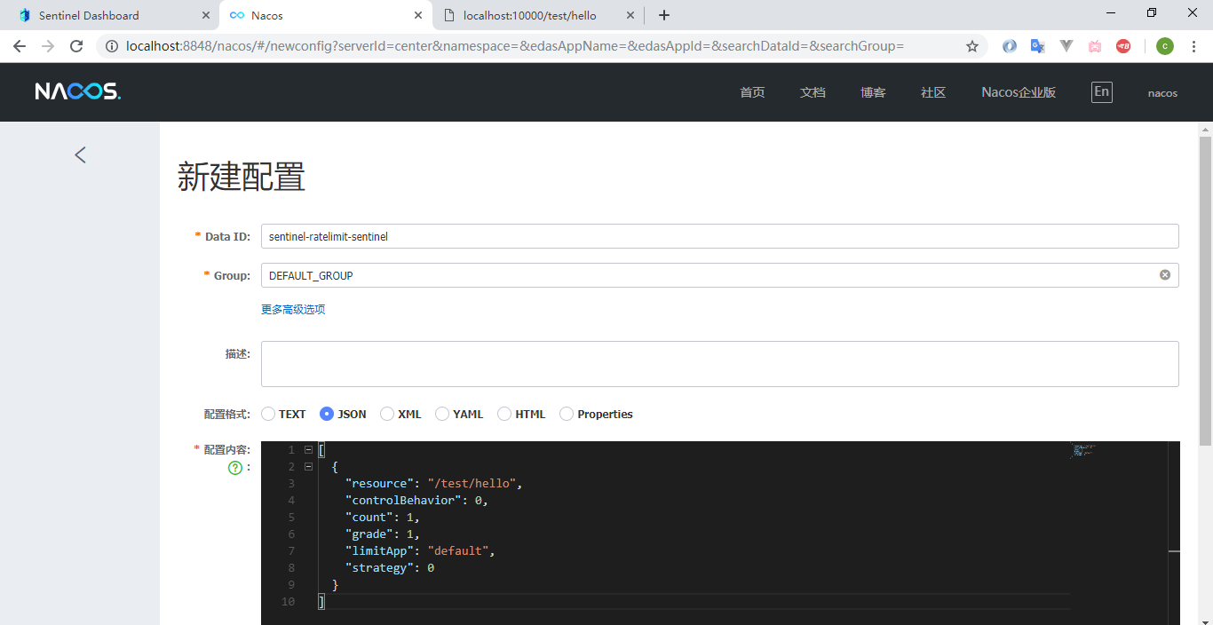1213x625 pixels.
Task: Bookmark this page with the star icon
Action: [x=972, y=46]
